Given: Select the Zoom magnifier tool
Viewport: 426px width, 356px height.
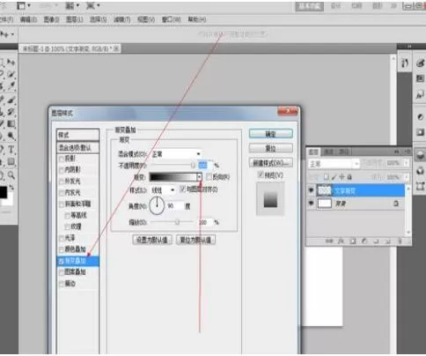Looking at the screenshot, I should tap(11, 175).
